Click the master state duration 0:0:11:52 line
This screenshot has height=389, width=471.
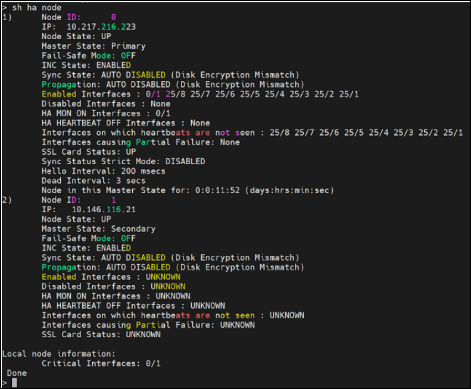coord(188,190)
